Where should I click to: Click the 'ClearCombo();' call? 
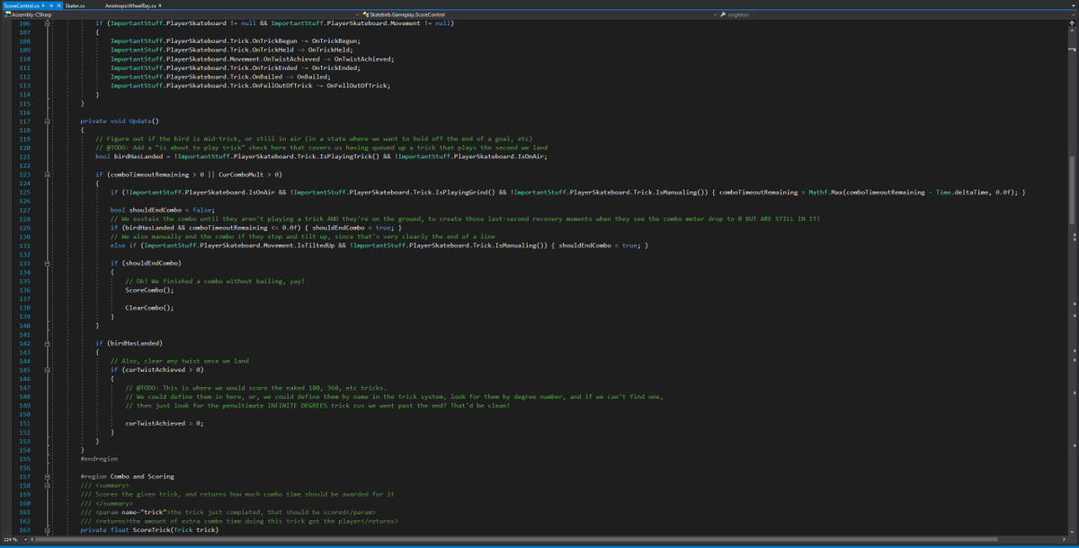coord(149,308)
